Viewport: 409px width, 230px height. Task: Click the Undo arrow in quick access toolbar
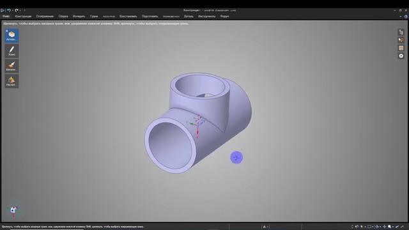[x=8, y=10]
